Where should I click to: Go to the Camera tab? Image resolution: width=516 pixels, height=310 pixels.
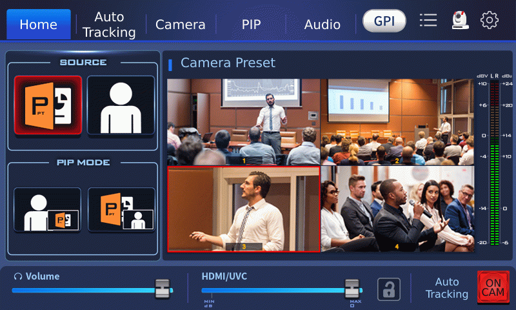click(x=180, y=25)
